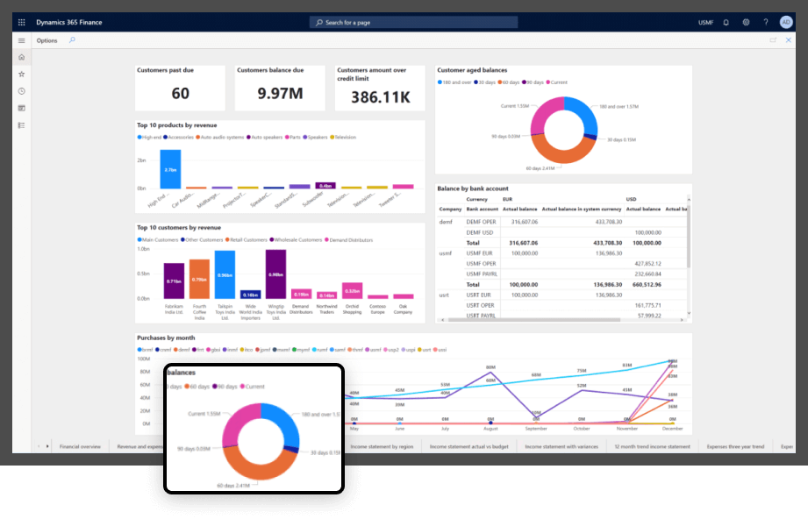Switch to the Financial overview tab

[81, 446]
